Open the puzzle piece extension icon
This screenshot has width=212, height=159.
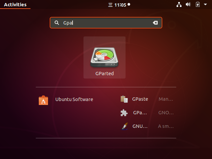coord(124,113)
